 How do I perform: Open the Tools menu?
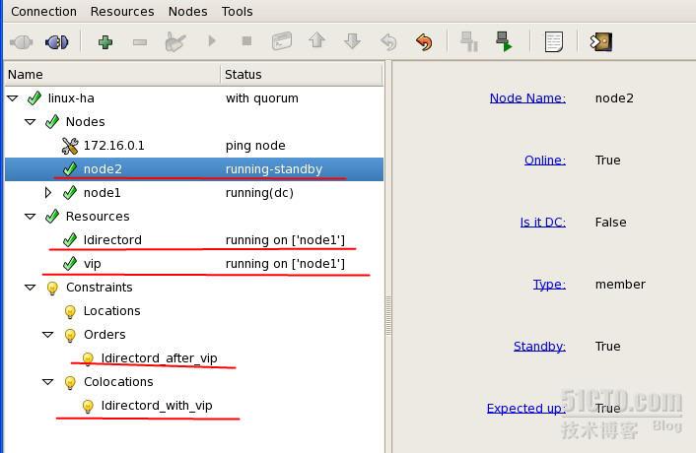point(237,11)
